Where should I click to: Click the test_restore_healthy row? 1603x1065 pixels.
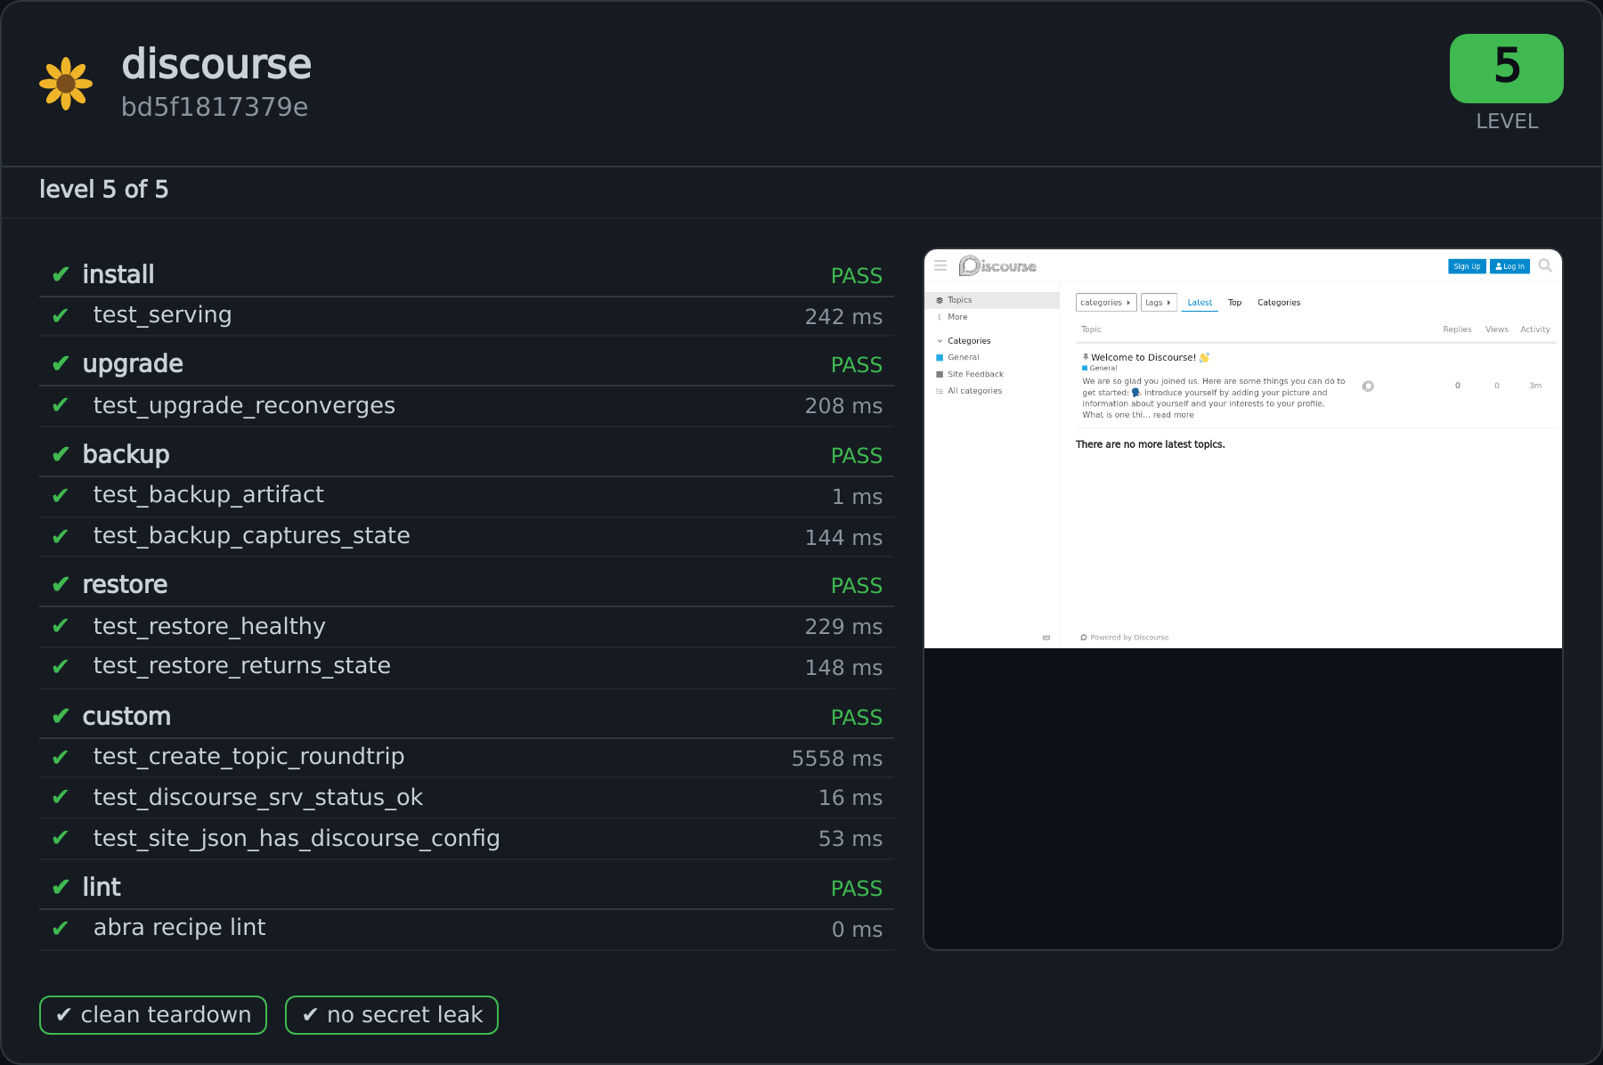point(467,627)
